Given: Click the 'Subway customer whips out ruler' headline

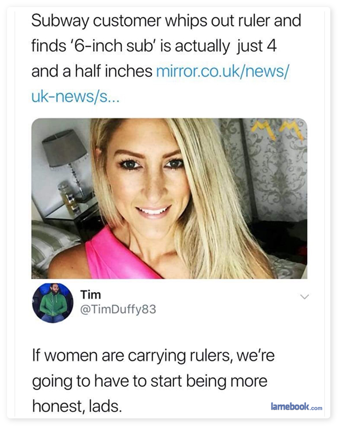Looking at the screenshot, I should click(166, 21).
